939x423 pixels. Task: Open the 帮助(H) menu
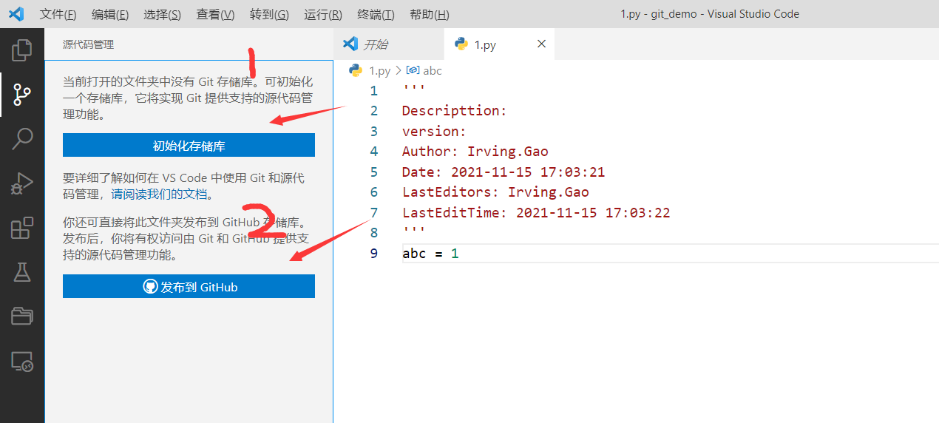pos(429,15)
